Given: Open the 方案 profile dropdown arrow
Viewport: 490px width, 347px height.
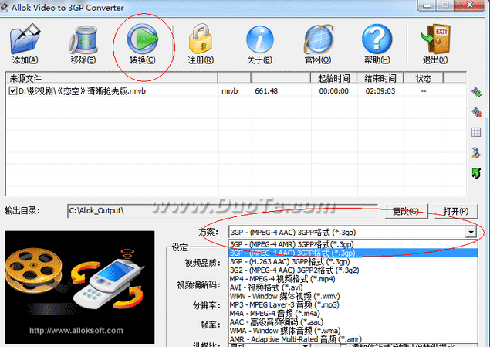Looking at the screenshot, I should [471, 232].
